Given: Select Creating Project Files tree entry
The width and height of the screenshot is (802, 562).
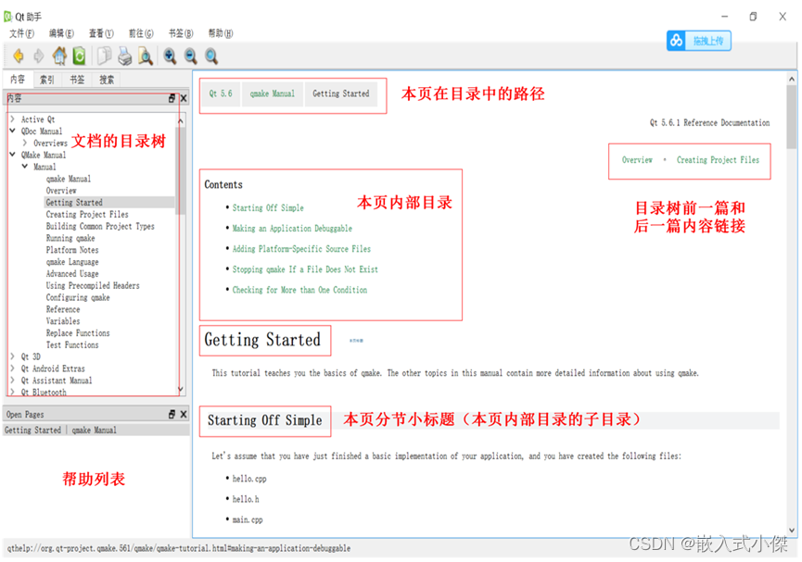Looking at the screenshot, I should (87, 214).
